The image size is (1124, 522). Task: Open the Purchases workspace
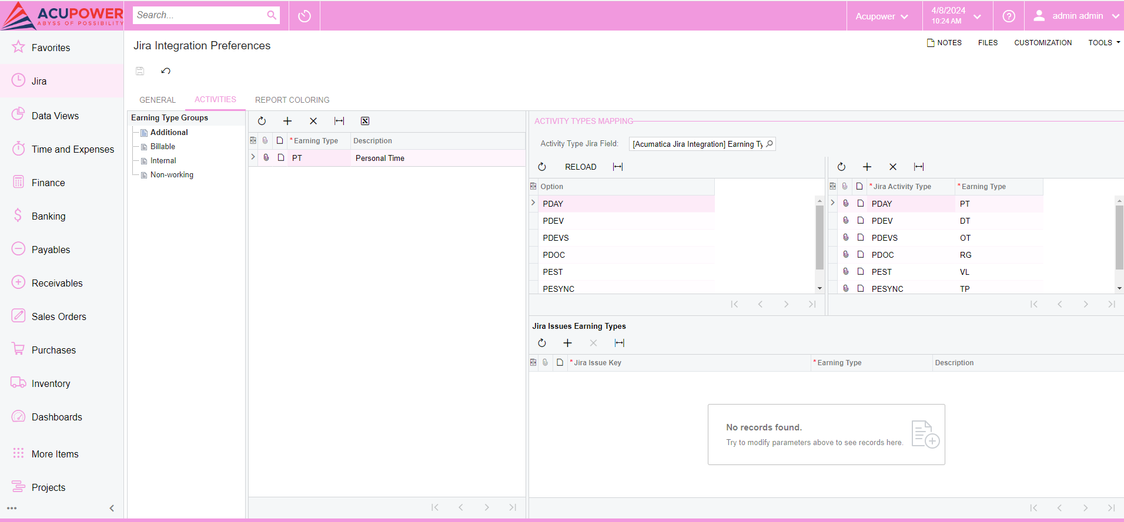62,350
